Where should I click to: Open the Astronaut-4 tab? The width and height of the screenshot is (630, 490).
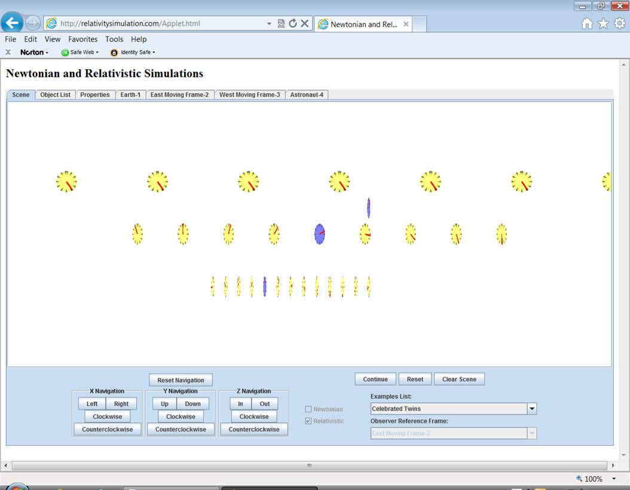(x=307, y=95)
